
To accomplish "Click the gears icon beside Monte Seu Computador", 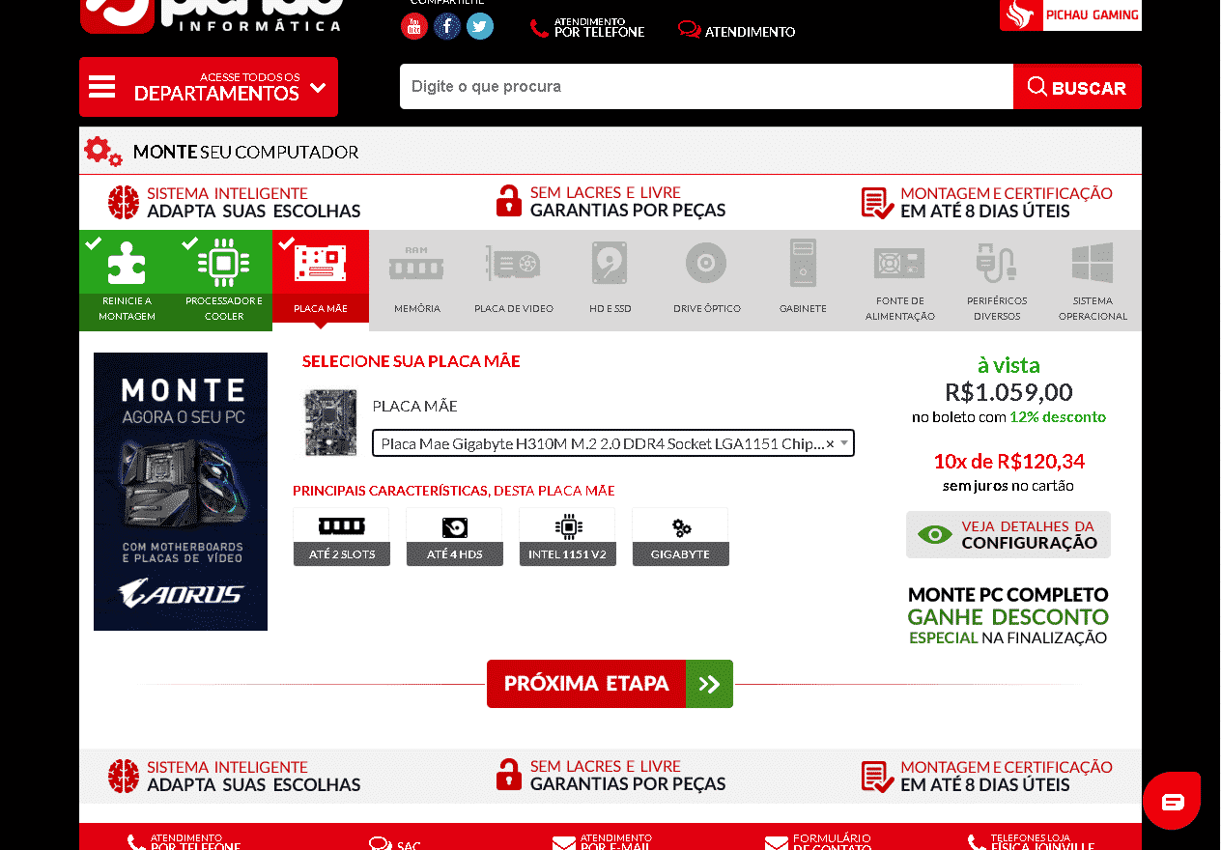I will pos(103,152).
